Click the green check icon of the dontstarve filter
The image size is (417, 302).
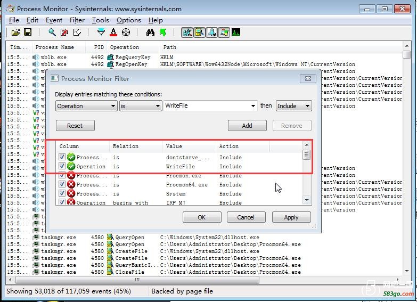click(x=71, y=157)
